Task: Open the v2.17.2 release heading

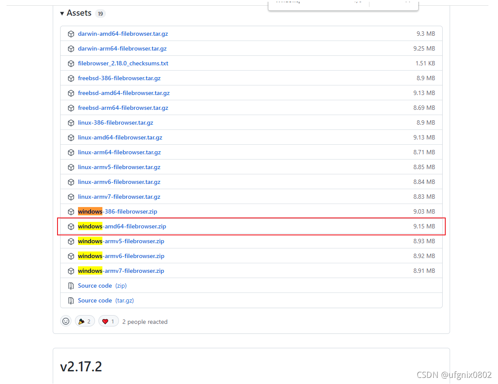Action: [x=81, y=367]
